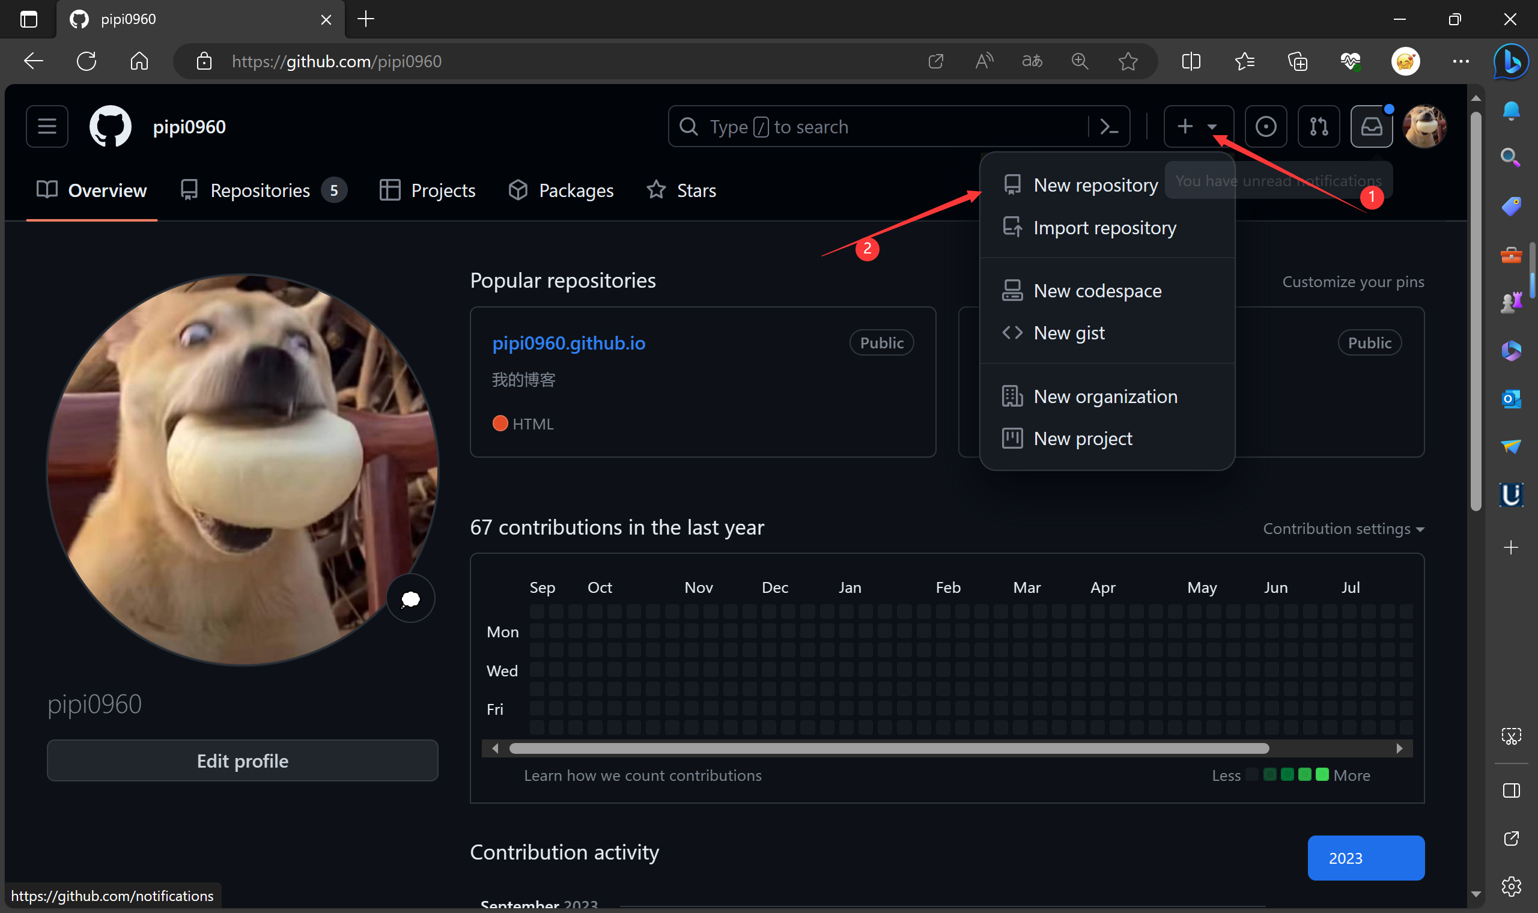Scroll the contribution graph scrollbar
The image size is (1538, 913).
click(947, 748)
